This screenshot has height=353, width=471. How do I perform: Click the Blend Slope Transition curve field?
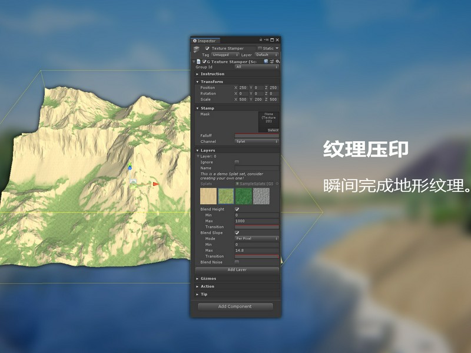point(257,257)
